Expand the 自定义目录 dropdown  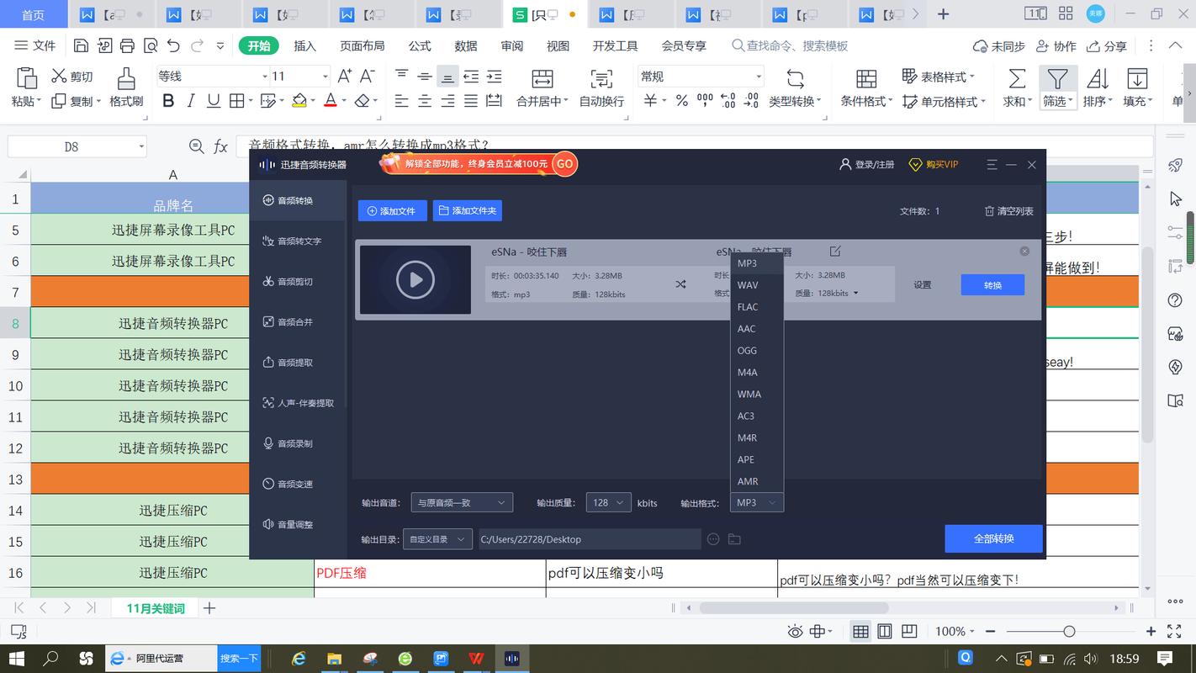[x=437, y=539]
